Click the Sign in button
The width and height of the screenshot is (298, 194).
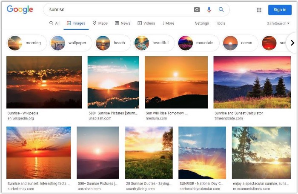(280, 10)
